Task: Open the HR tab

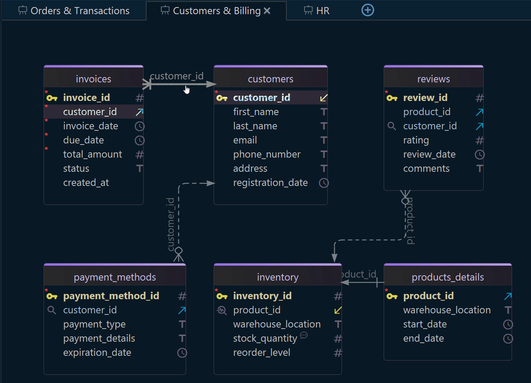Action: tap(317, 11)
